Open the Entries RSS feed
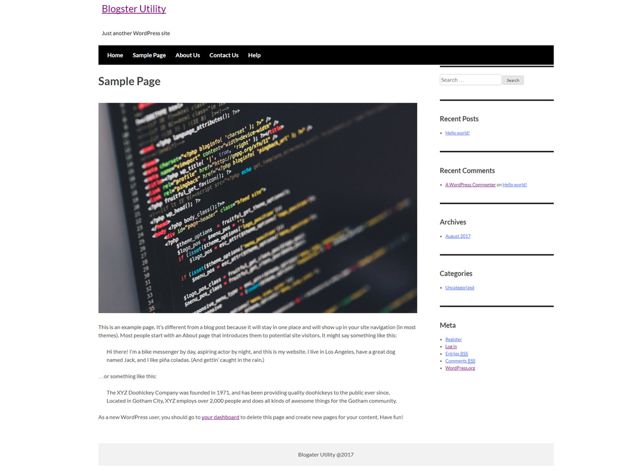629x471 pixels. [x=457, y=353]
